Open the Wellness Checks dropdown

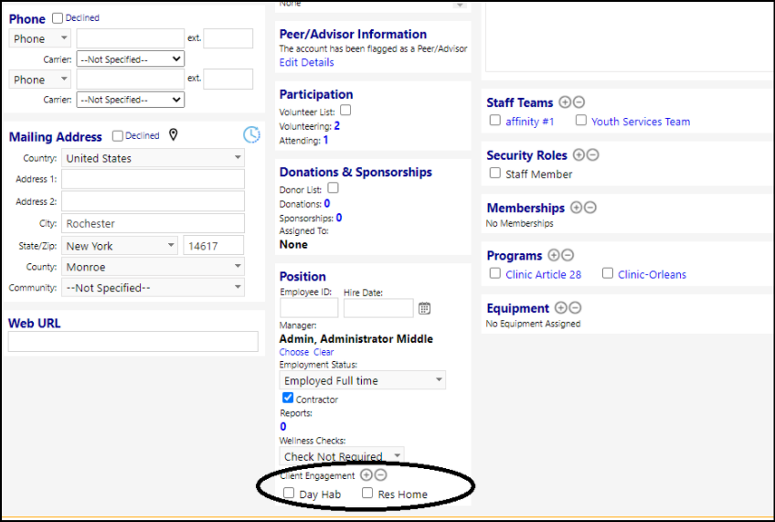pyautogui.click(x=342, y=456)
